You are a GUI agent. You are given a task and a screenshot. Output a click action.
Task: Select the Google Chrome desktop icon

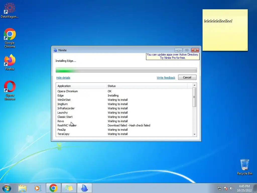pos(10,38)
